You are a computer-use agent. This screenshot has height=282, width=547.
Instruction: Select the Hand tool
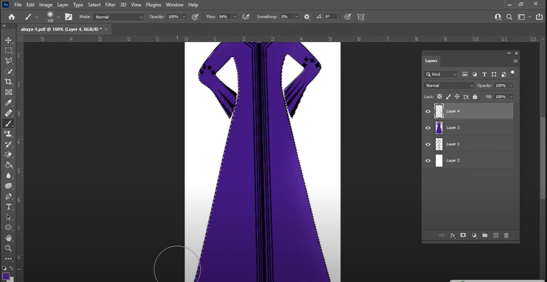pos(8,238)
